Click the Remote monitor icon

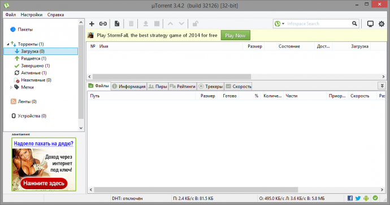(x=370, y=24)
